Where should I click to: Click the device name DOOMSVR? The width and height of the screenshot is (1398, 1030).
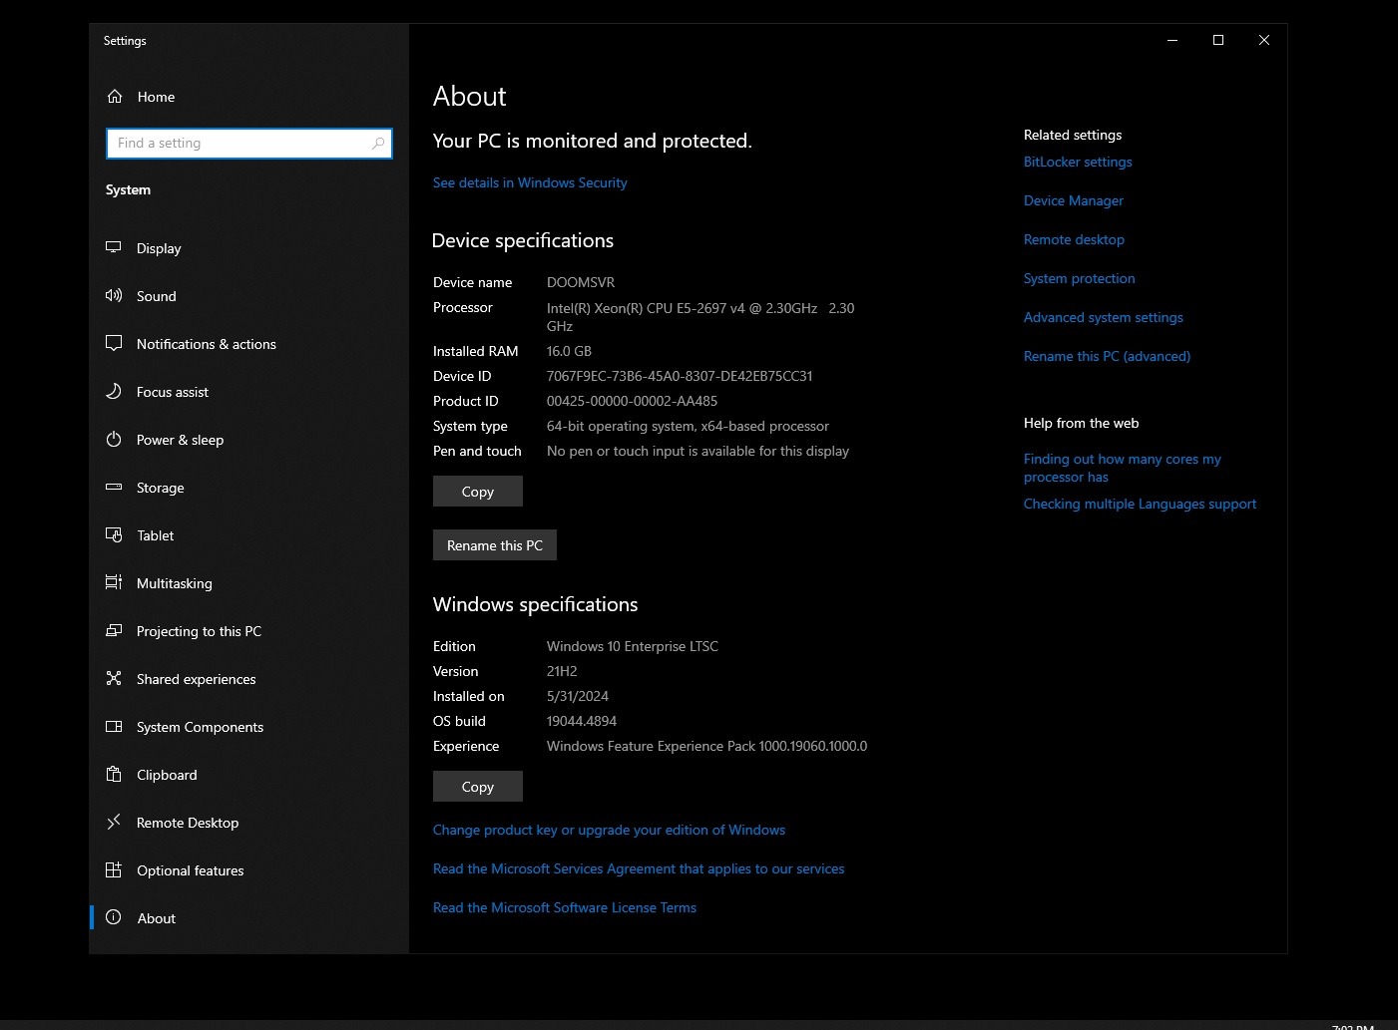point(581,282)
